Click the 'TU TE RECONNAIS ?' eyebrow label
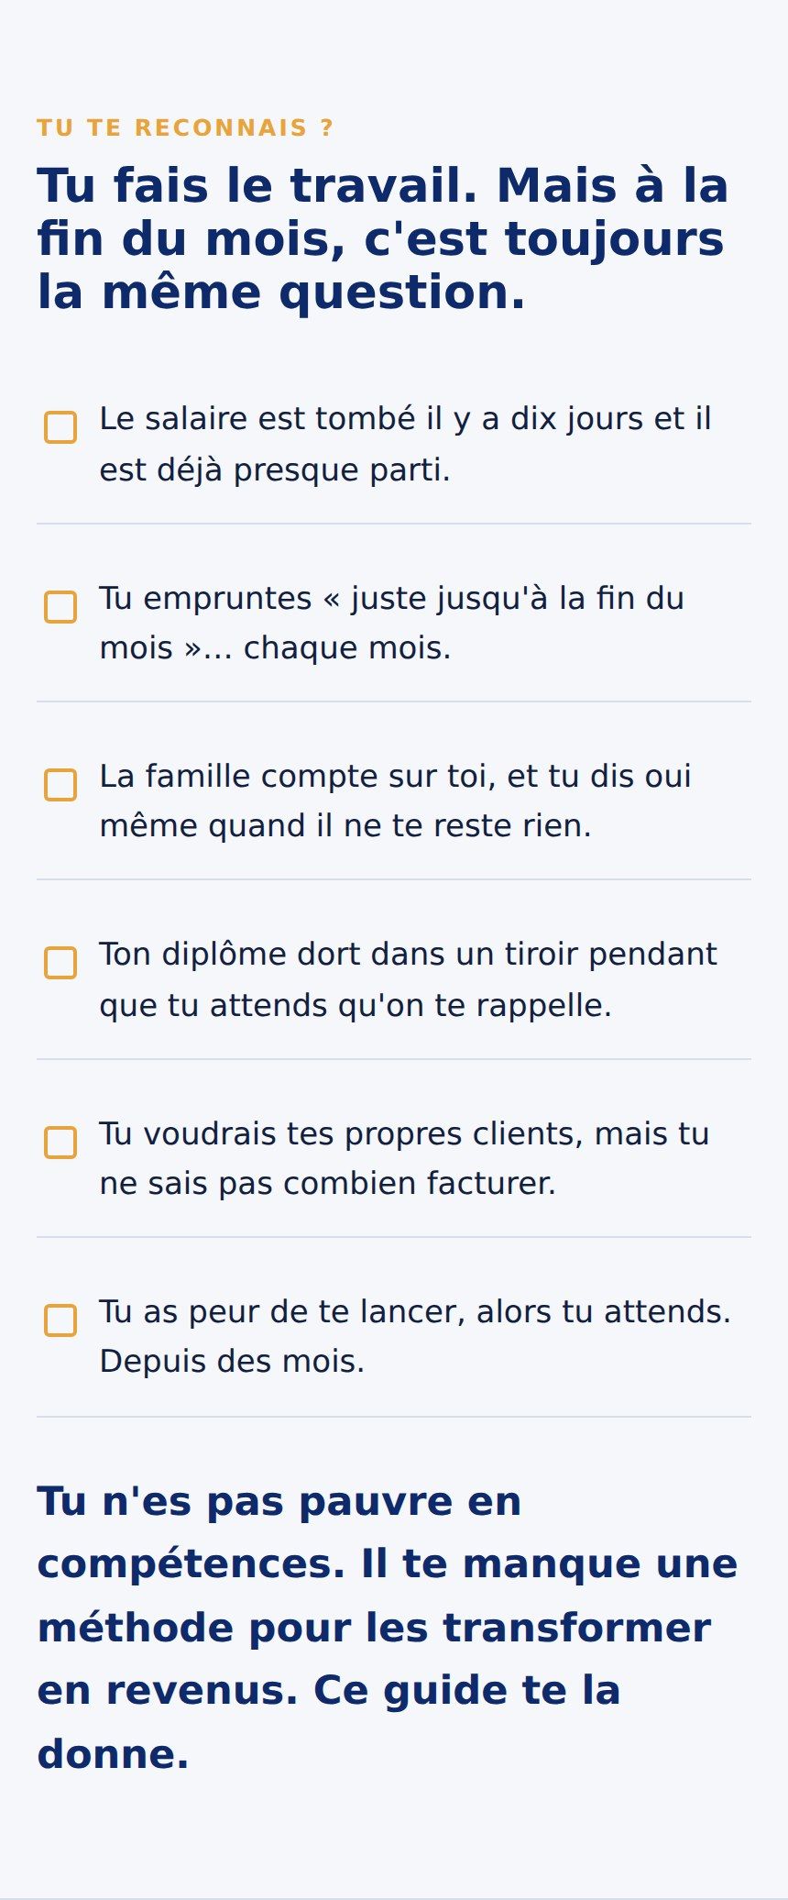The image size is (788, 1900). tap(185, 127)
